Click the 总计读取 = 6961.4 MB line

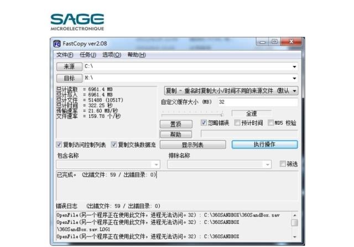pos(85,89)
